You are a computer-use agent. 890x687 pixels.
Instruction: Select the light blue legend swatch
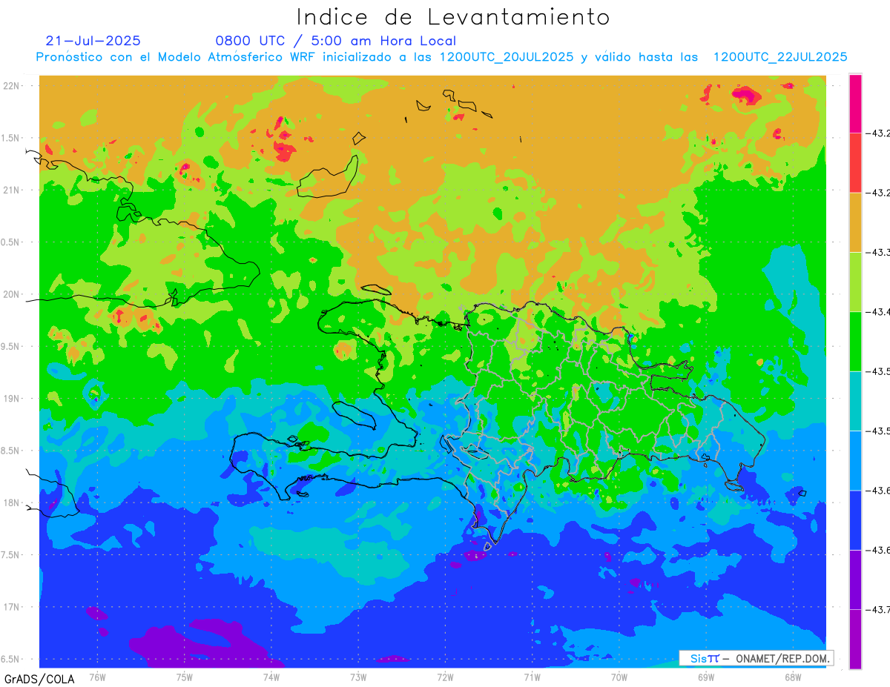(x=855, y=460)
